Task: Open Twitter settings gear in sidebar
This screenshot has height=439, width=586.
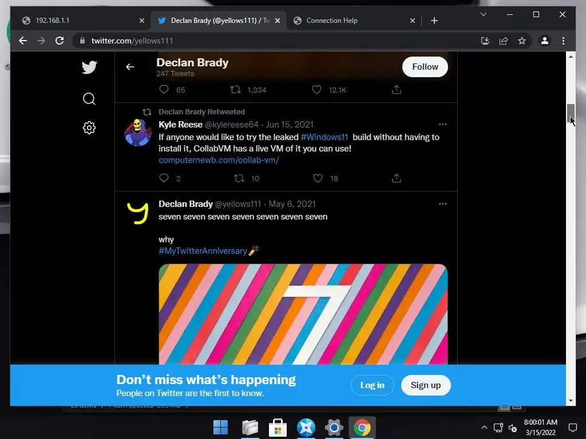Action: pyautogui.click(x=89, y=127)
